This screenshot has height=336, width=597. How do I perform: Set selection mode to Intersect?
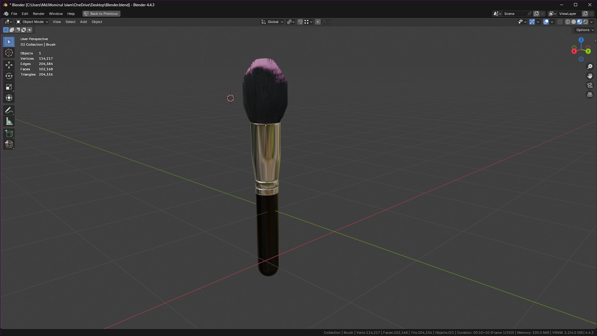point(30,30)
